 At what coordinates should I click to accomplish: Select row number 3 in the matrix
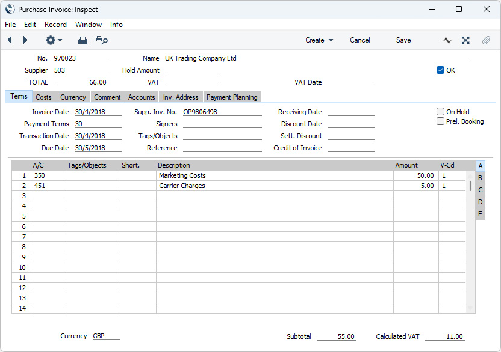point(22,196)
